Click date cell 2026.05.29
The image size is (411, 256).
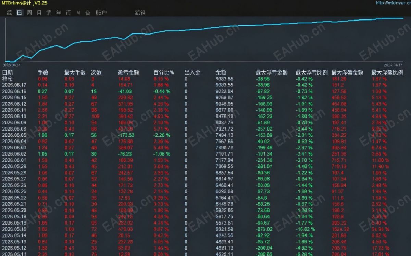(14, 166)
